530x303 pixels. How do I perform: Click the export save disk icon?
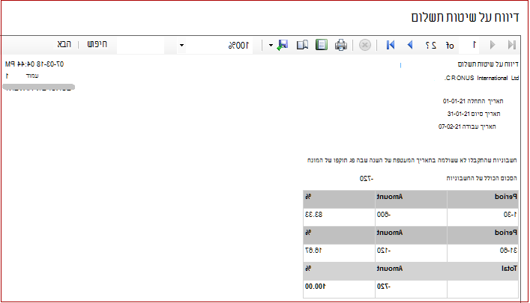(282, 45)
